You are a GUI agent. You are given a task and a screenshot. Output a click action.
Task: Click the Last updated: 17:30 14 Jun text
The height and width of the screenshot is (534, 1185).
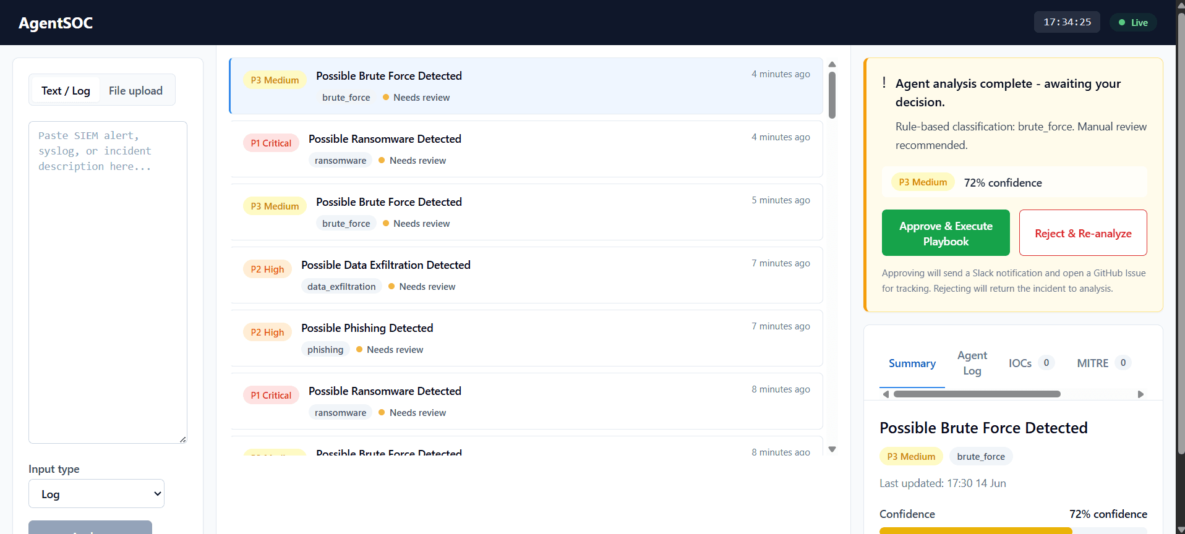[943, 483]
